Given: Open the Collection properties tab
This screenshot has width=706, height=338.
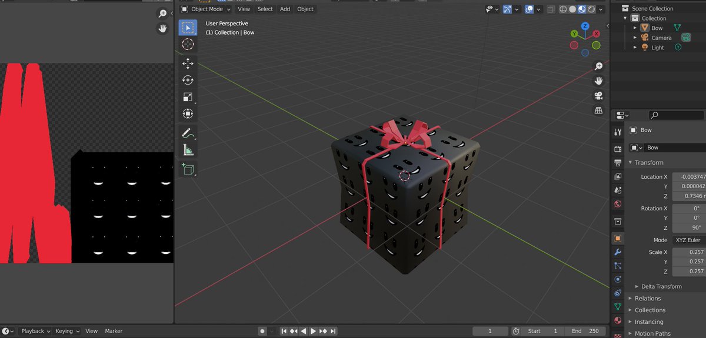Looking at the screenshot, I should point(617,221).
